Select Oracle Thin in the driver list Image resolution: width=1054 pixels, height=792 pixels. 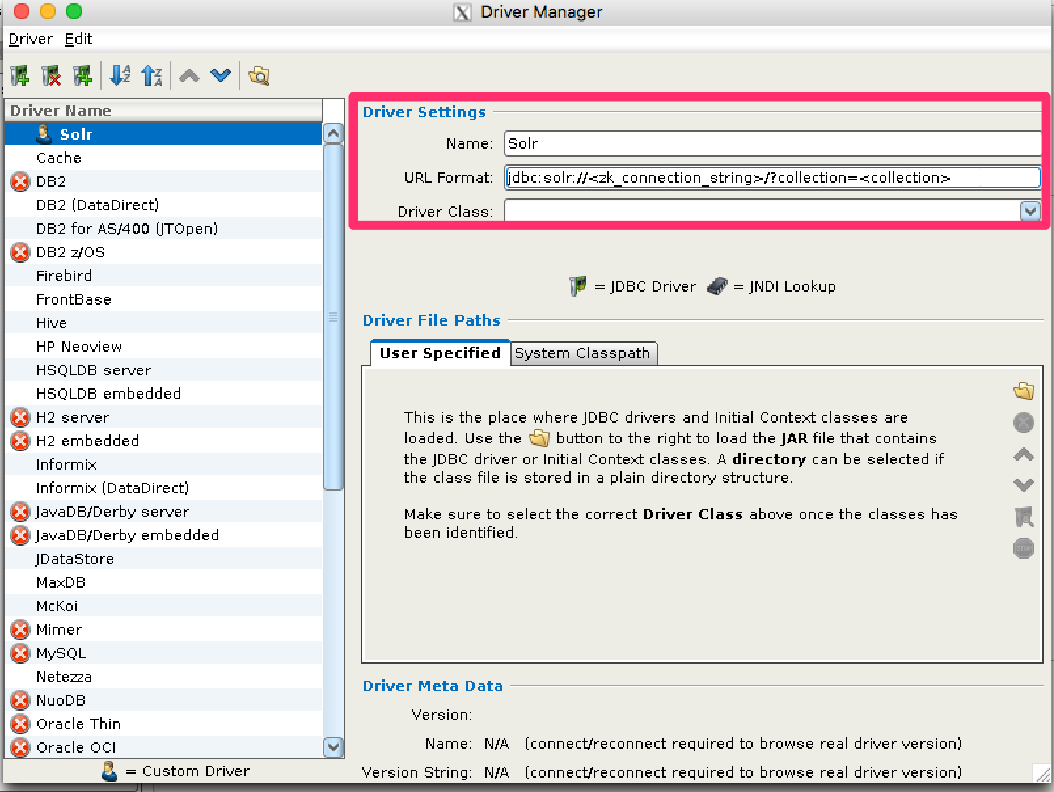(x=79, y=724)
